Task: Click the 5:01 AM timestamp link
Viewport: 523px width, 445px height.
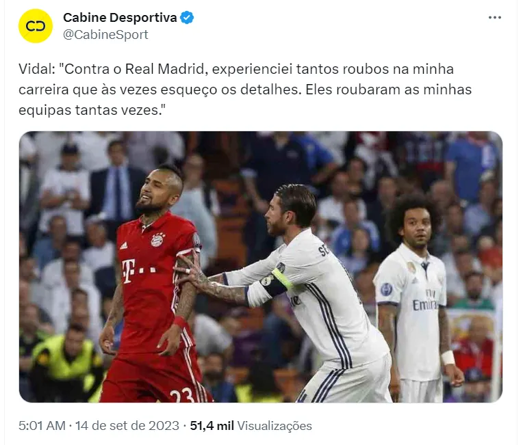Action: 42,426
